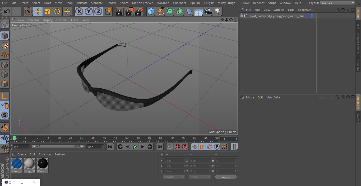Switch to Points mode

5,65
